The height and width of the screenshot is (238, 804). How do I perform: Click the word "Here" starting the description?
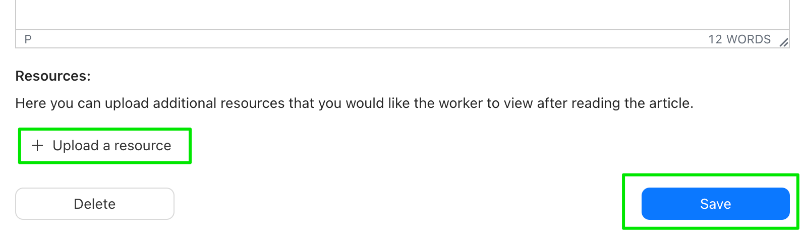[31, 103]
